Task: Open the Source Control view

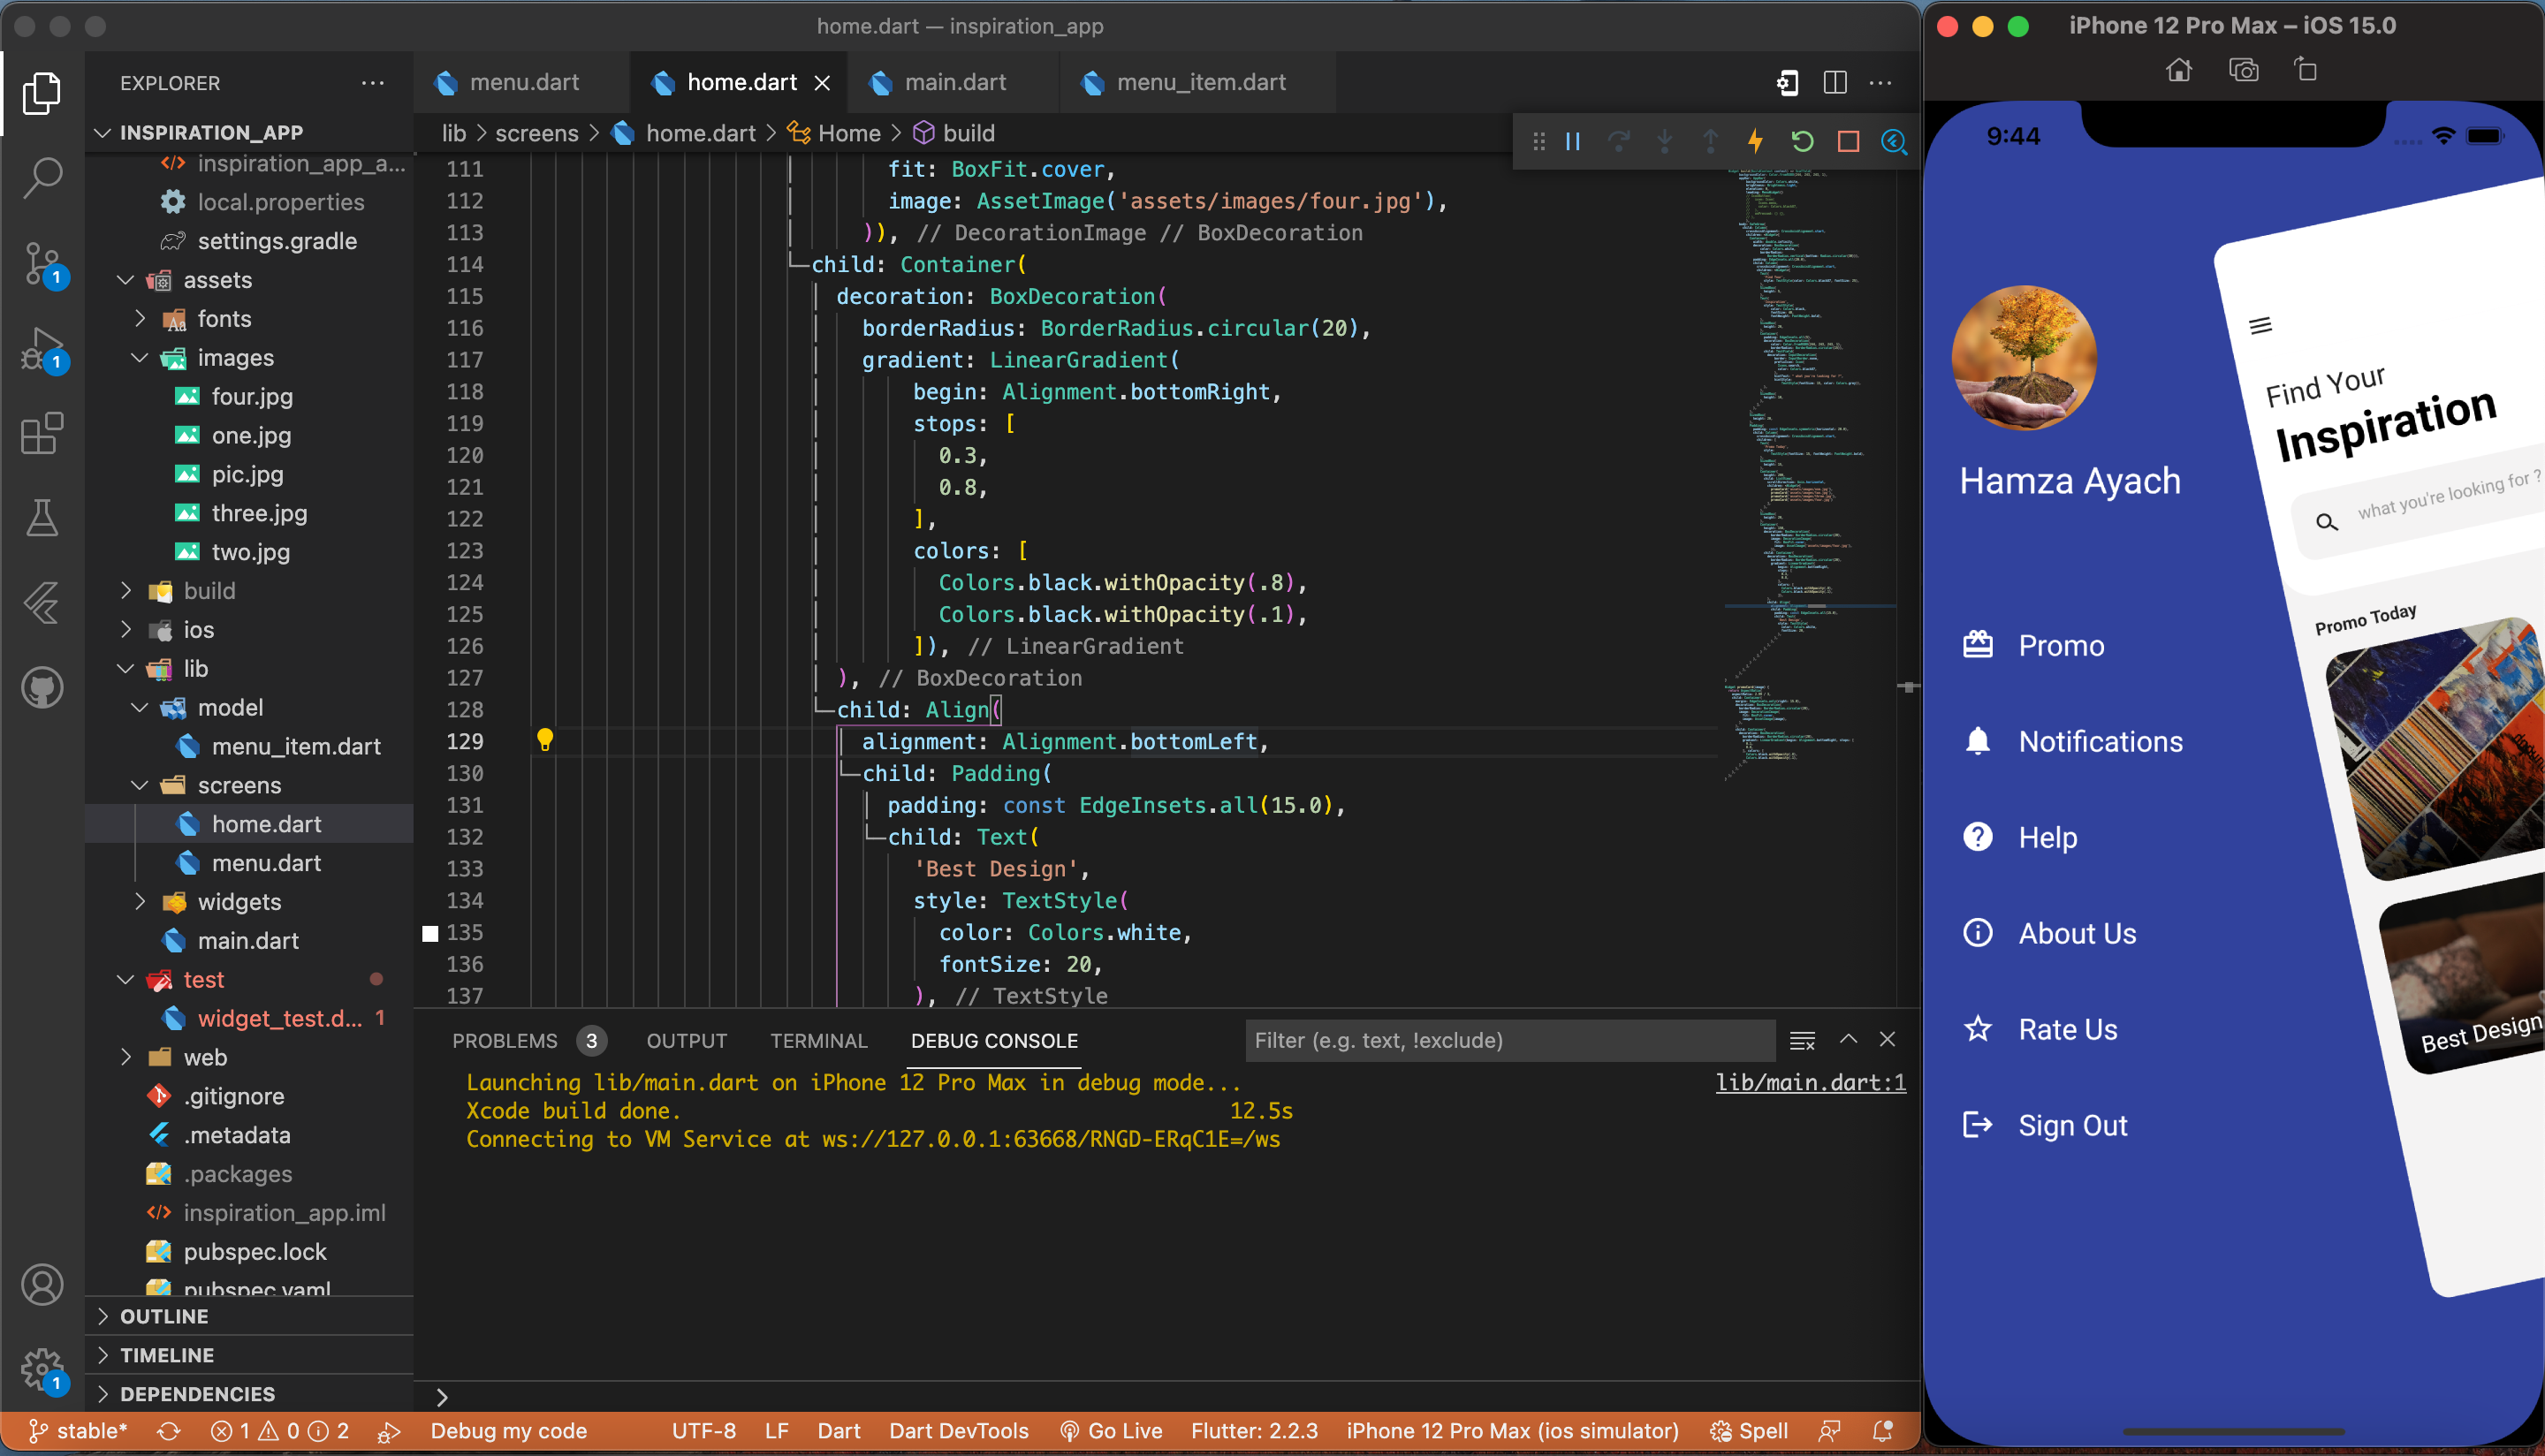Action: coord(42,264)
